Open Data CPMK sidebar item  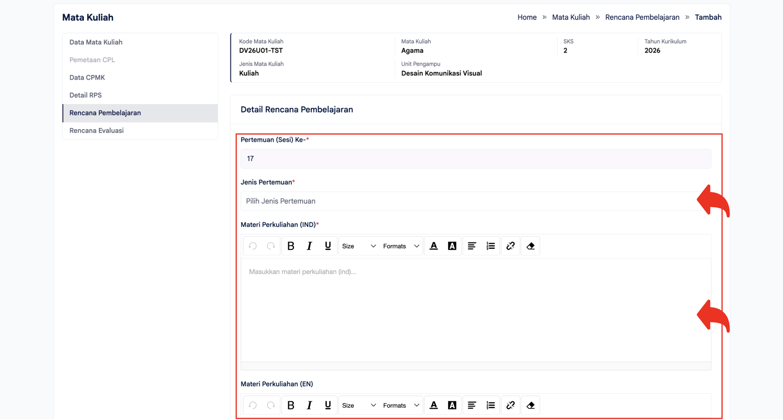tap(140, 78)
